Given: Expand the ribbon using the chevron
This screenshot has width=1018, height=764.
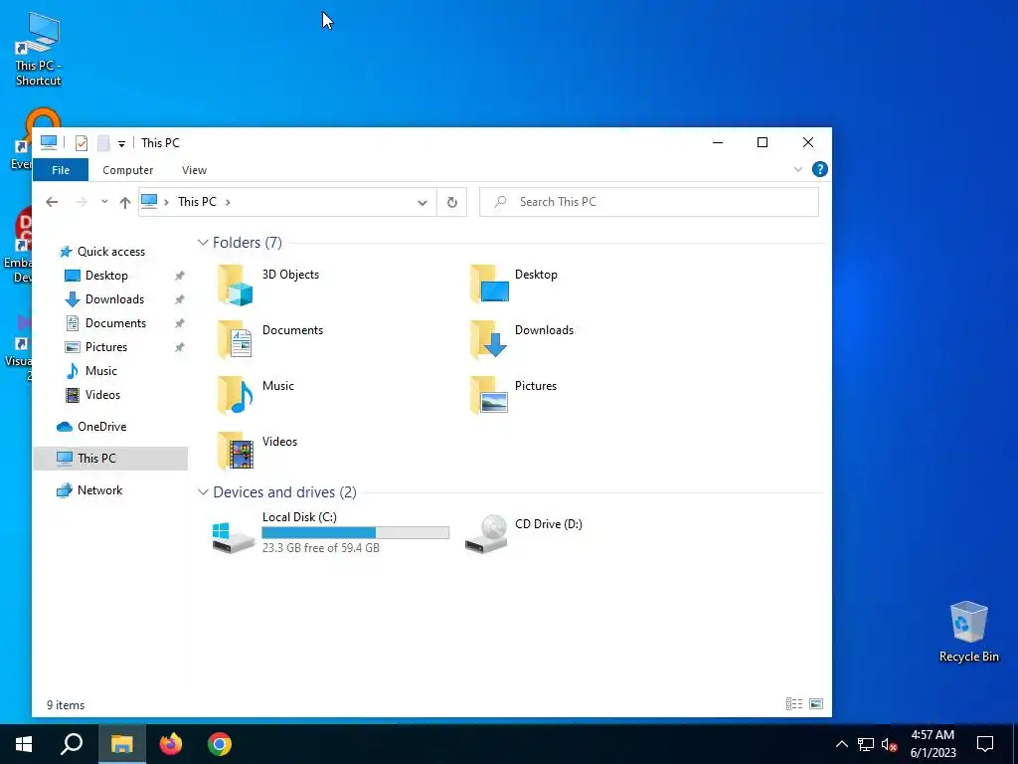Looking at the screenshot, I should coord(797,169).
